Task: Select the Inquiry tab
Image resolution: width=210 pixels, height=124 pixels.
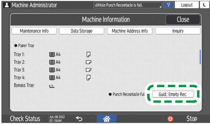Action: [x=178, y=31]
